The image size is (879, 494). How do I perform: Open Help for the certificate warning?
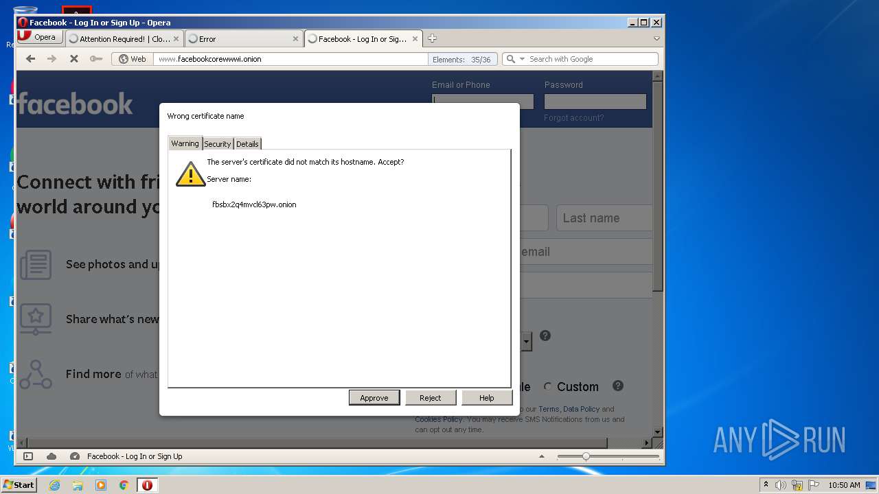pos(486,398)
